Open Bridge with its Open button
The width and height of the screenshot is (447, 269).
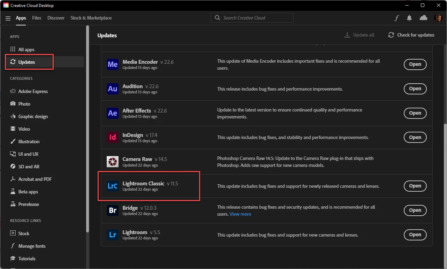(x=415, y=210)
